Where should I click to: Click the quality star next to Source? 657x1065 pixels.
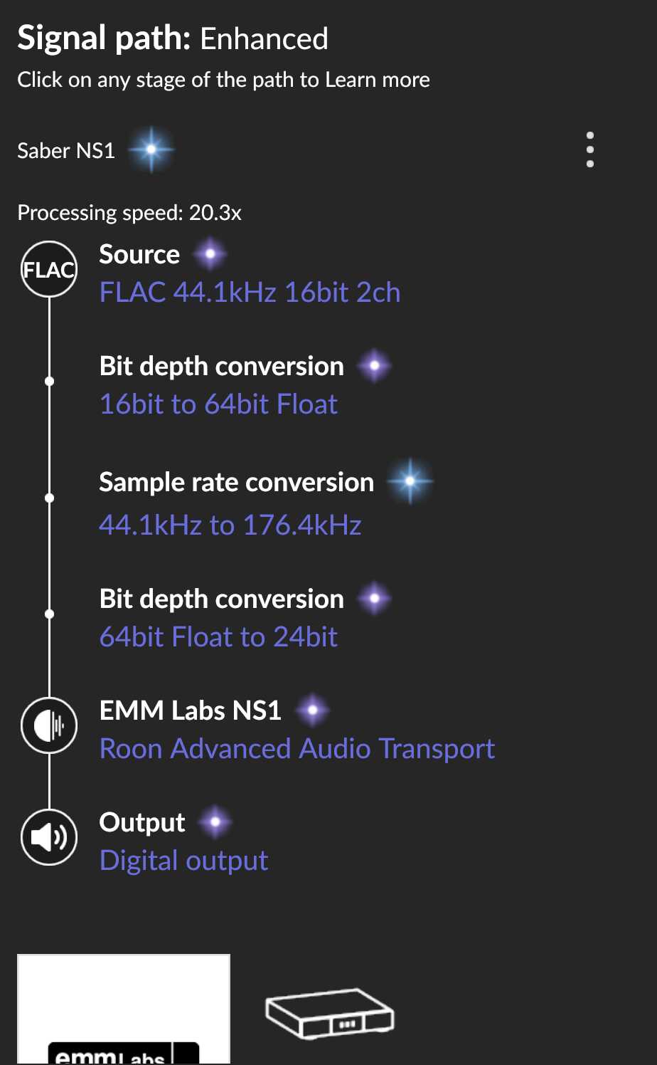210,254
